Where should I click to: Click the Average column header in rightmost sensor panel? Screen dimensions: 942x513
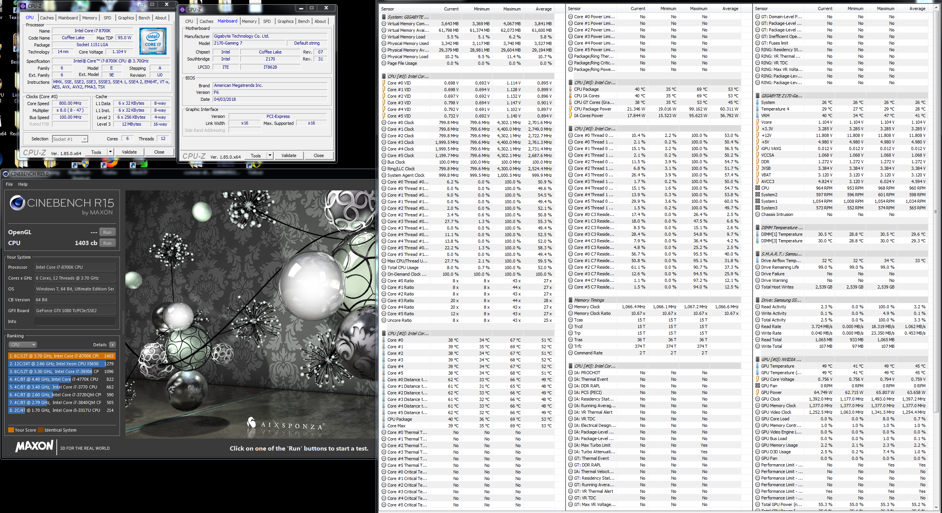tap(917, 9)
